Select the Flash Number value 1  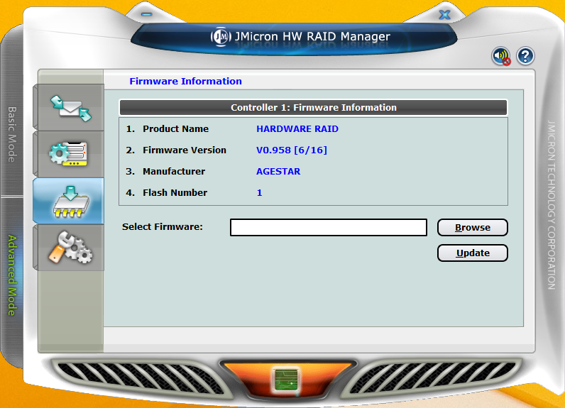click(260, 193)
